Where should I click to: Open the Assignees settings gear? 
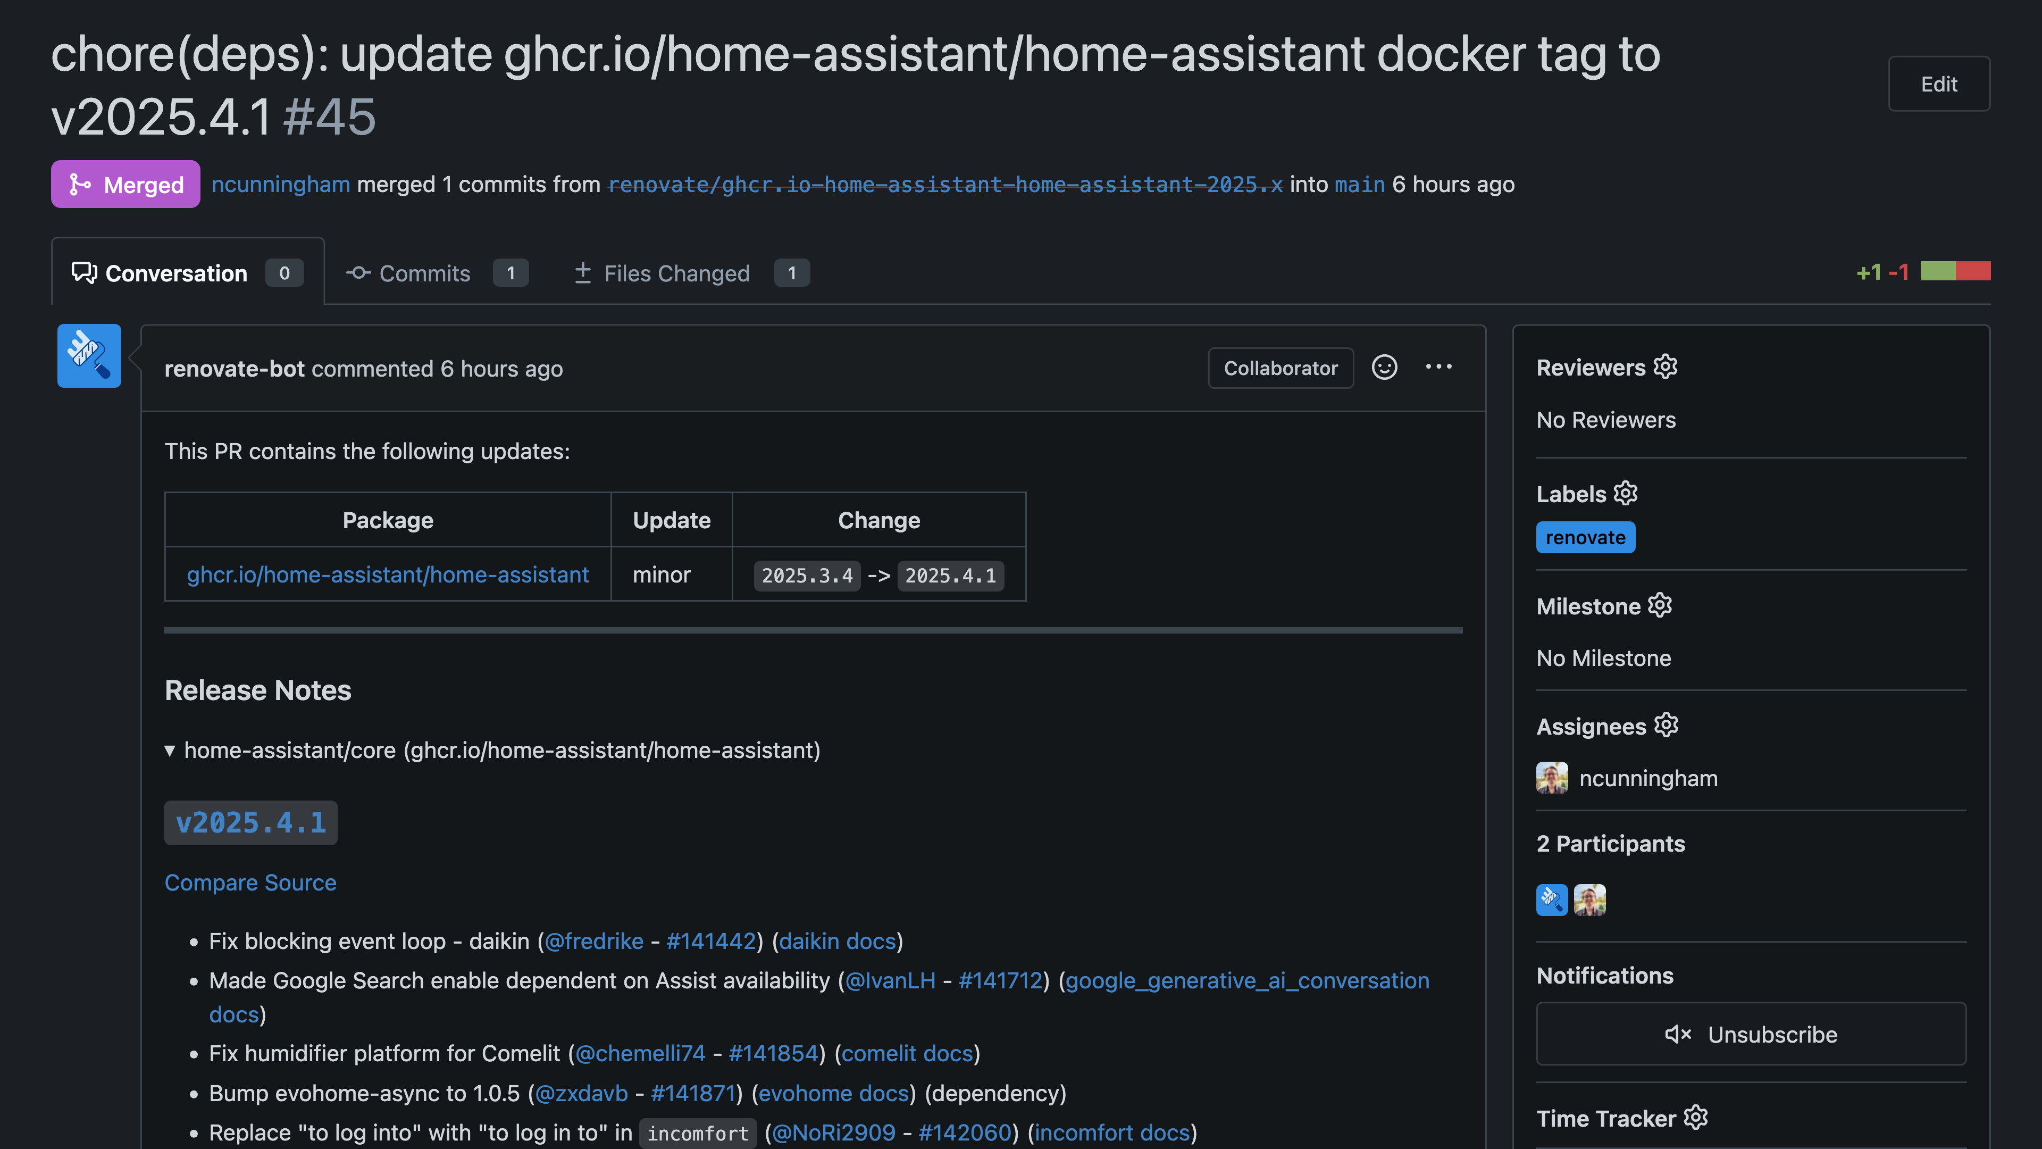point(1666,725)
